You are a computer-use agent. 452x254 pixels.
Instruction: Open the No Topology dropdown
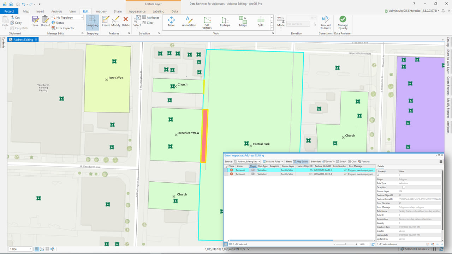(67, 18)
